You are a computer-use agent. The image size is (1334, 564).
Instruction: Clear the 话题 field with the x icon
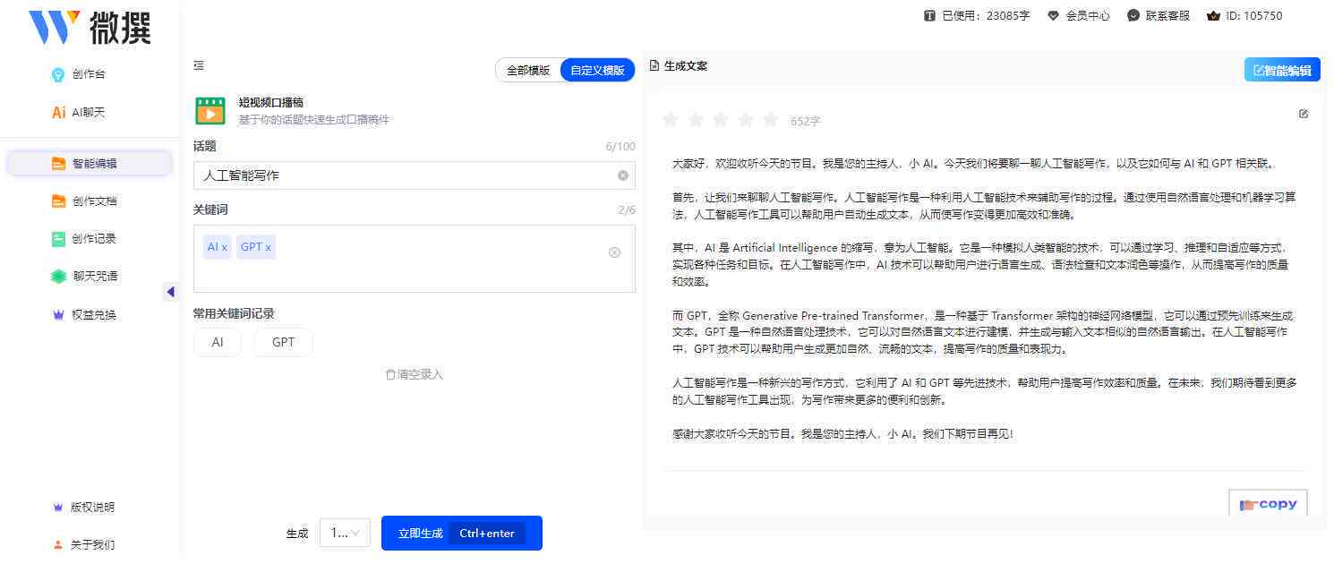623,175
